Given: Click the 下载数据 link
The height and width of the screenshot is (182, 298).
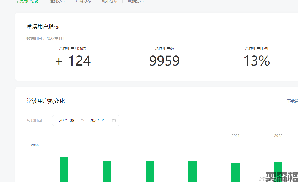Looking at the screenshot, I should click(292, 101).
